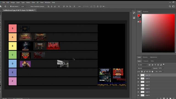
Task: Open the Window menu
Action: tap(48, 2)
